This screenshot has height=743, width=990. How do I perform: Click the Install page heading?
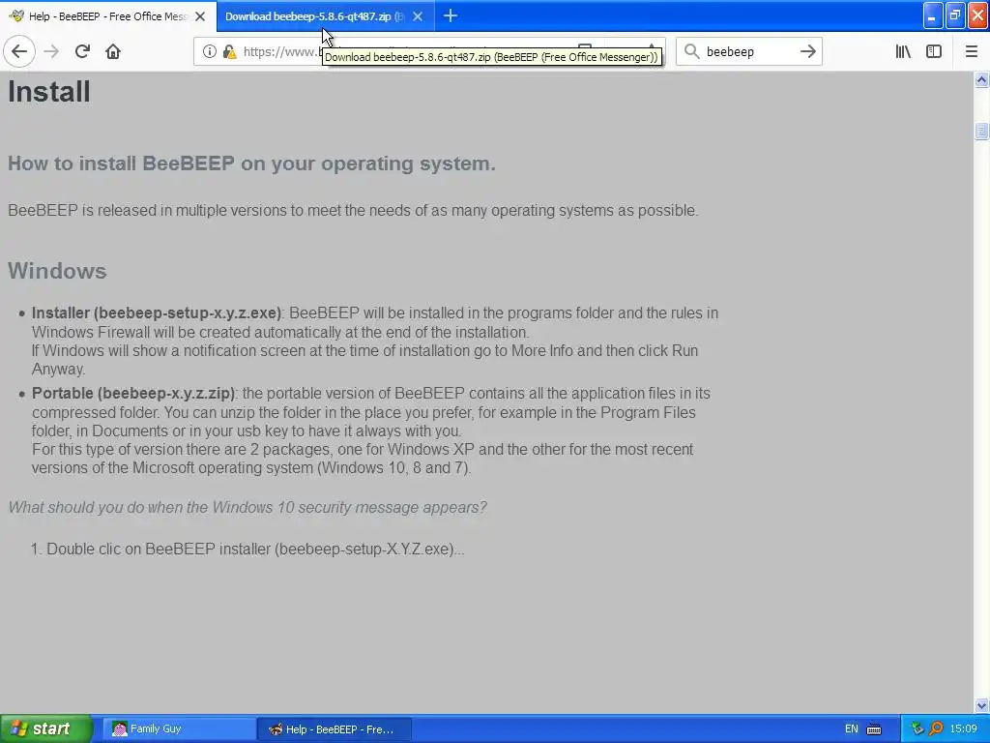pyautogui.click(x=49, y=92)
